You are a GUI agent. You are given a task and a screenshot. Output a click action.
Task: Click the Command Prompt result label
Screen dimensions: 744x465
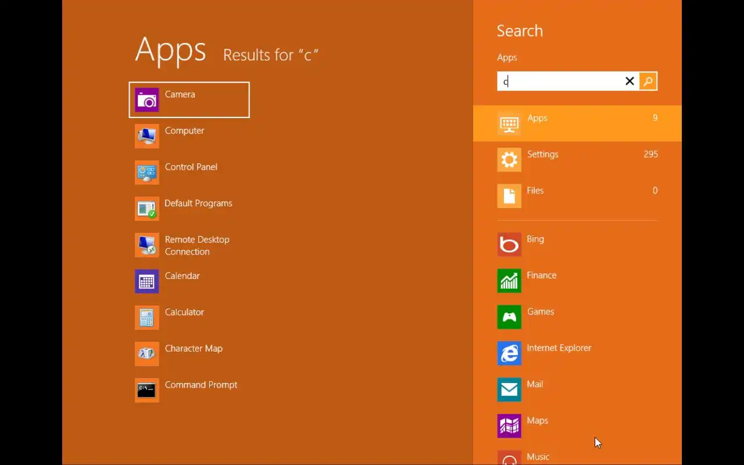(x=201, y=385)
